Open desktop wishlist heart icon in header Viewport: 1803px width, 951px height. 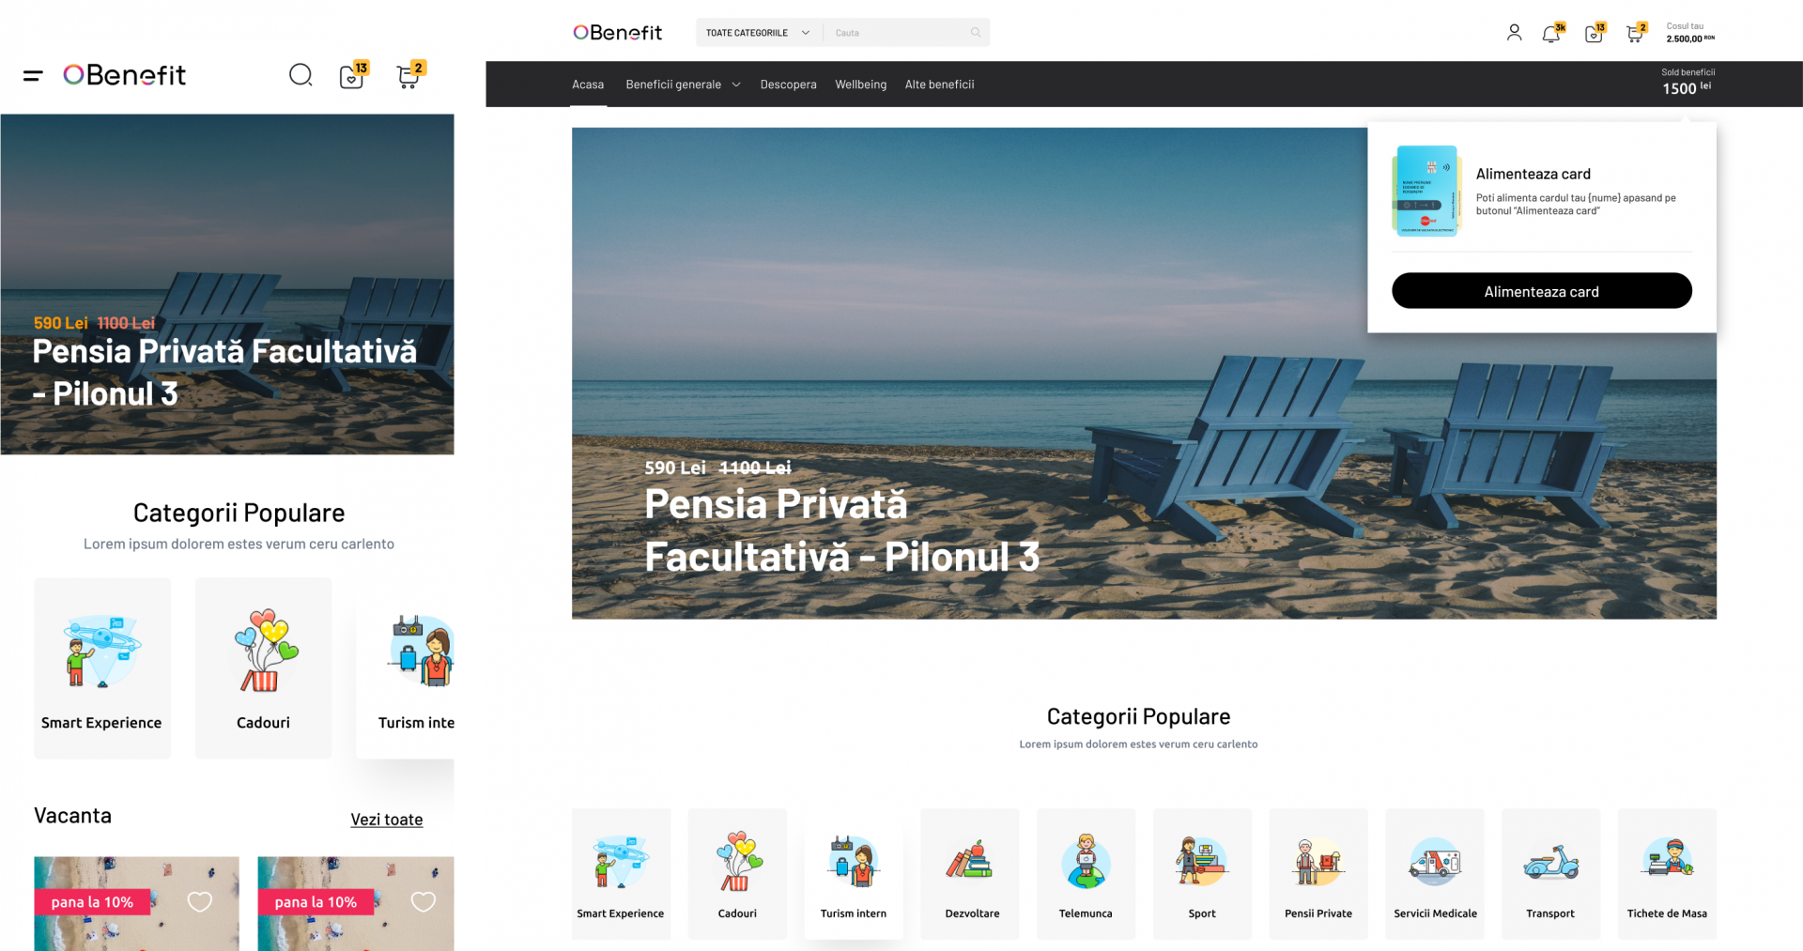pyautogui.click(x=1595, y=34)
